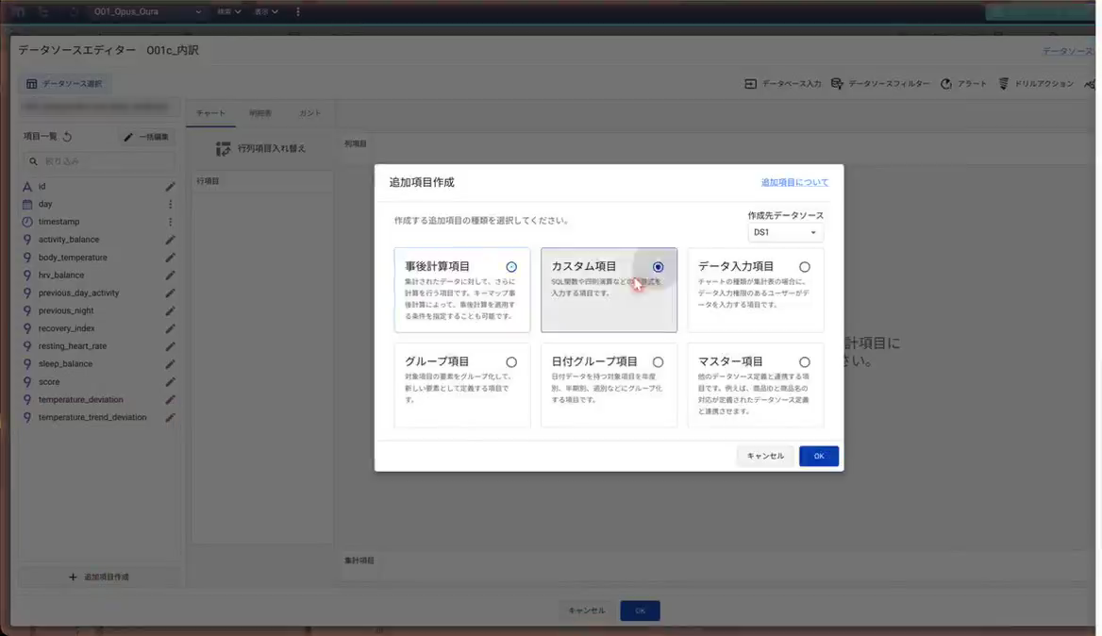Select the データ入力項目 radio button
This screenshot has height=636, width=1102.
coord(805,267)
